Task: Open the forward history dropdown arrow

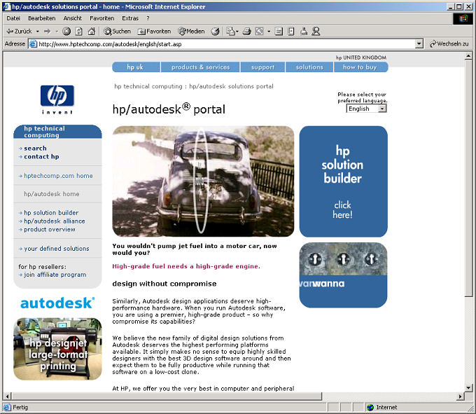Action: (x=57, y=32)
